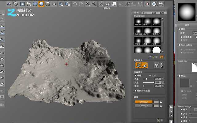The width and height of the screenshot is (197, 123).
Task: Select the globe icon in top toolbar
Action: 35,4
